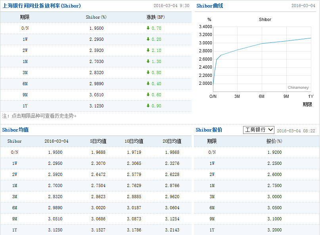Click the Shibor报价 section heading
This screenshot has height=235, width=320.
[x=209, y=130]
